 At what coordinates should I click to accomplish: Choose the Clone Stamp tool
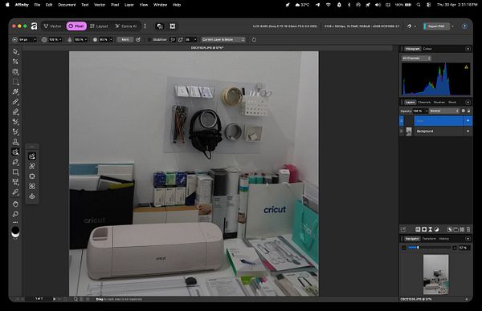pos(15,142)
